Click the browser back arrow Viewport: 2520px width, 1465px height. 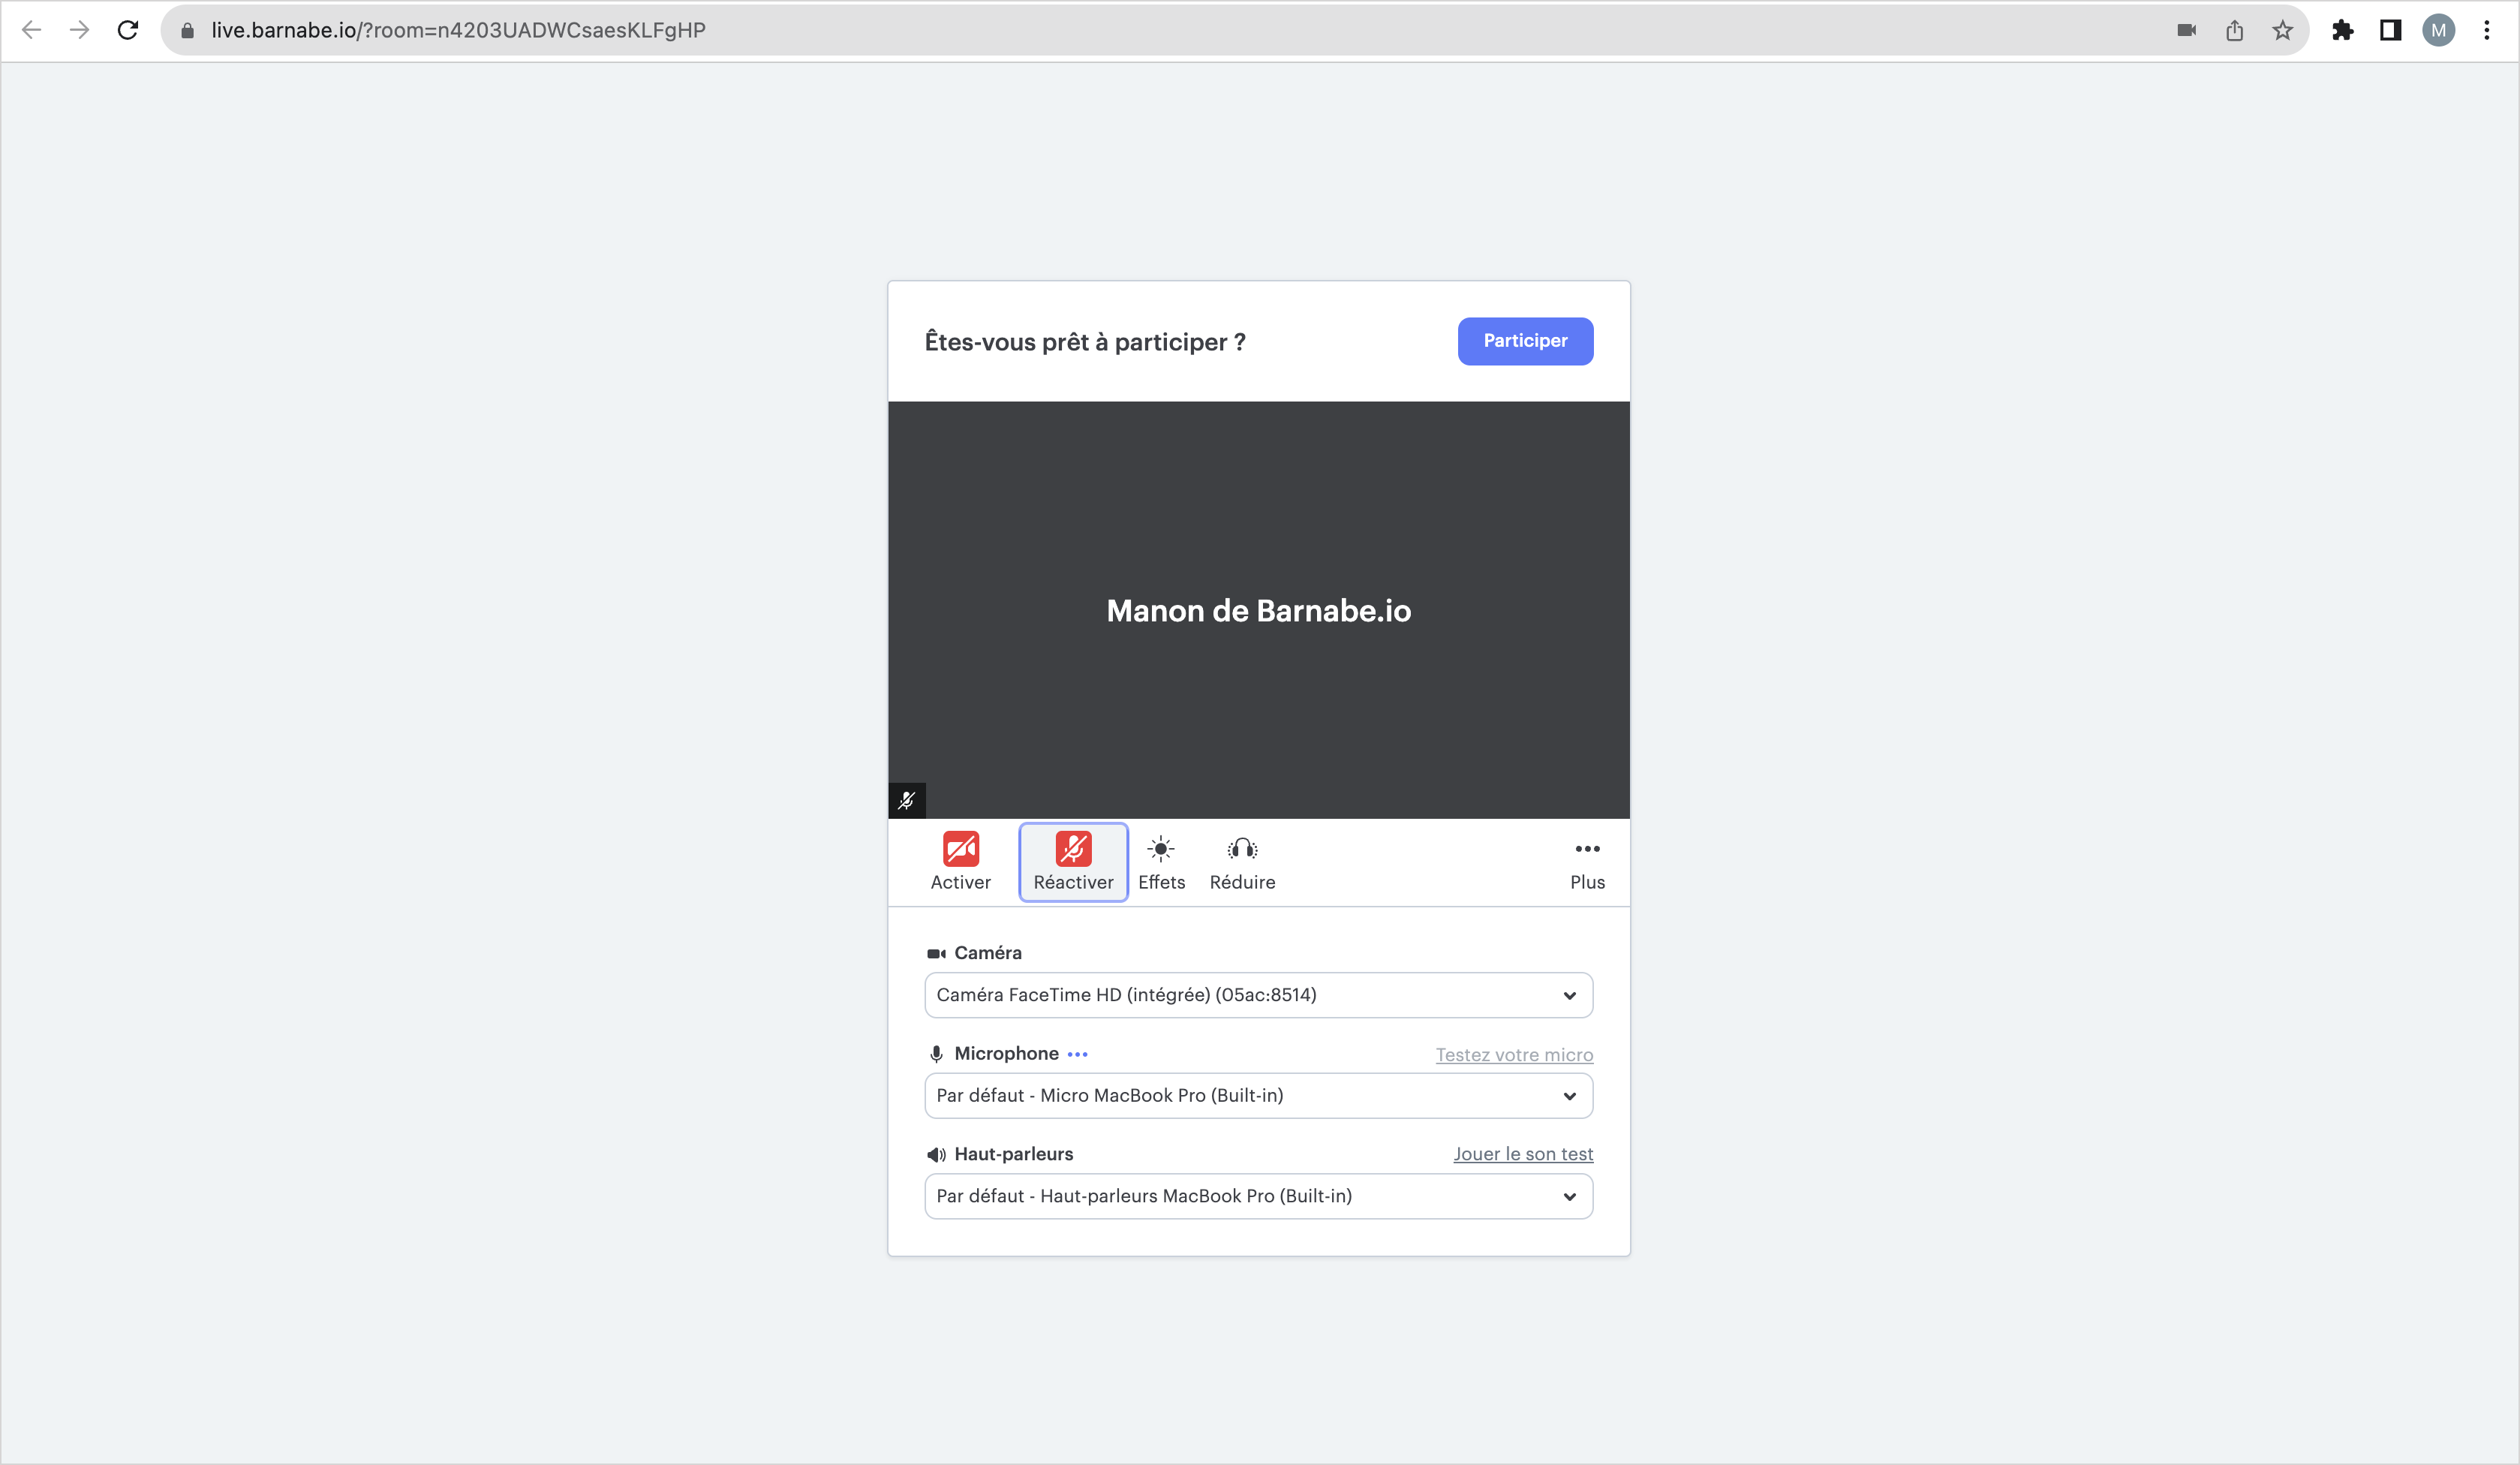coord(32,30)
